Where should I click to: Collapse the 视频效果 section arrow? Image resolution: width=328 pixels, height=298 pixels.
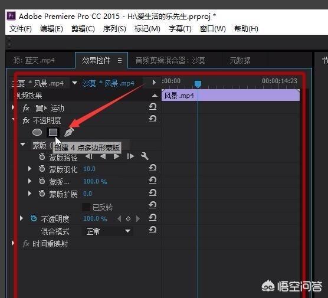155,96
